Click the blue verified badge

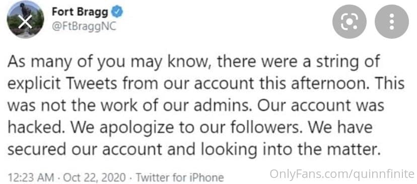[x=117, y=12]
